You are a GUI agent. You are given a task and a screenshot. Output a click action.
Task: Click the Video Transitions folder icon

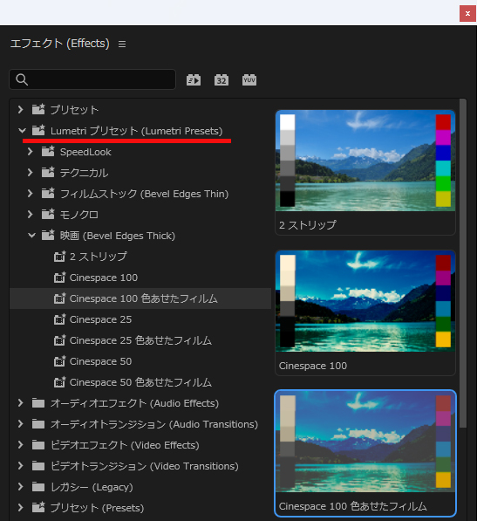coord(38,466)
